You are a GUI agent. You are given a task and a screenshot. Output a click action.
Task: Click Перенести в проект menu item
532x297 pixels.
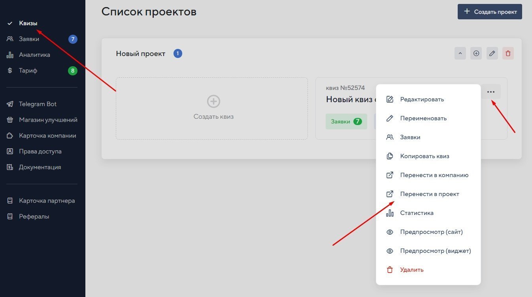429,194
